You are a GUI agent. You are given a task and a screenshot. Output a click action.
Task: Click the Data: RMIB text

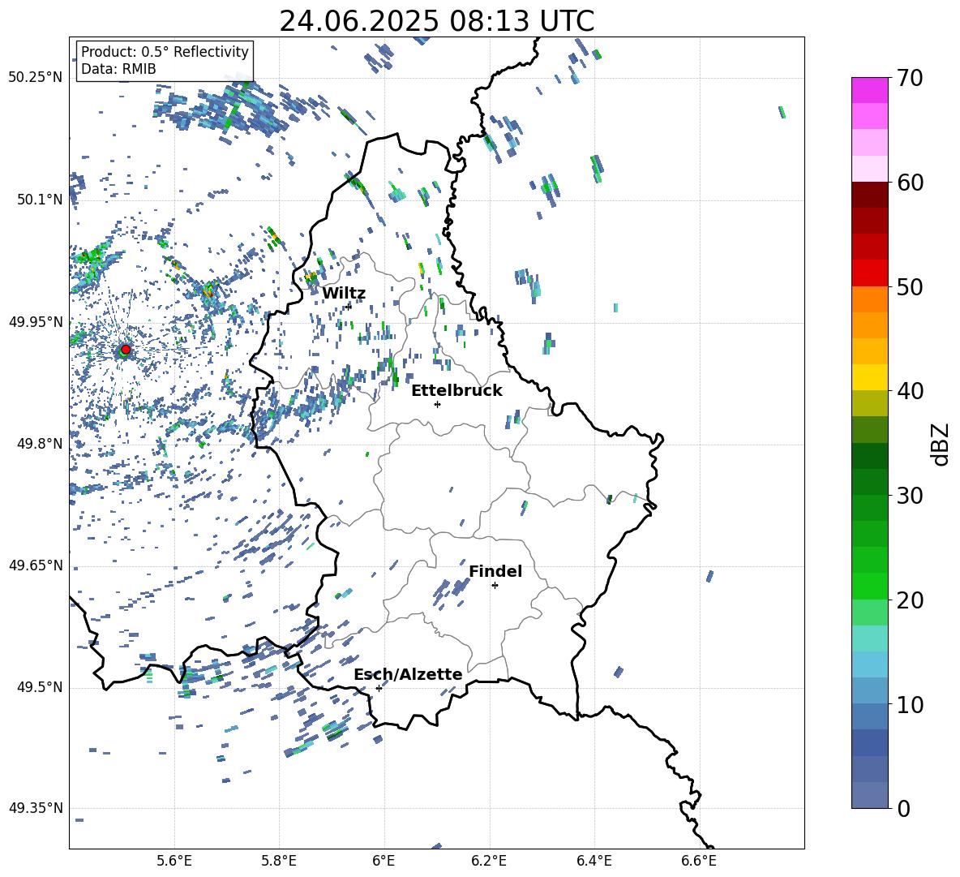point(118,69)
